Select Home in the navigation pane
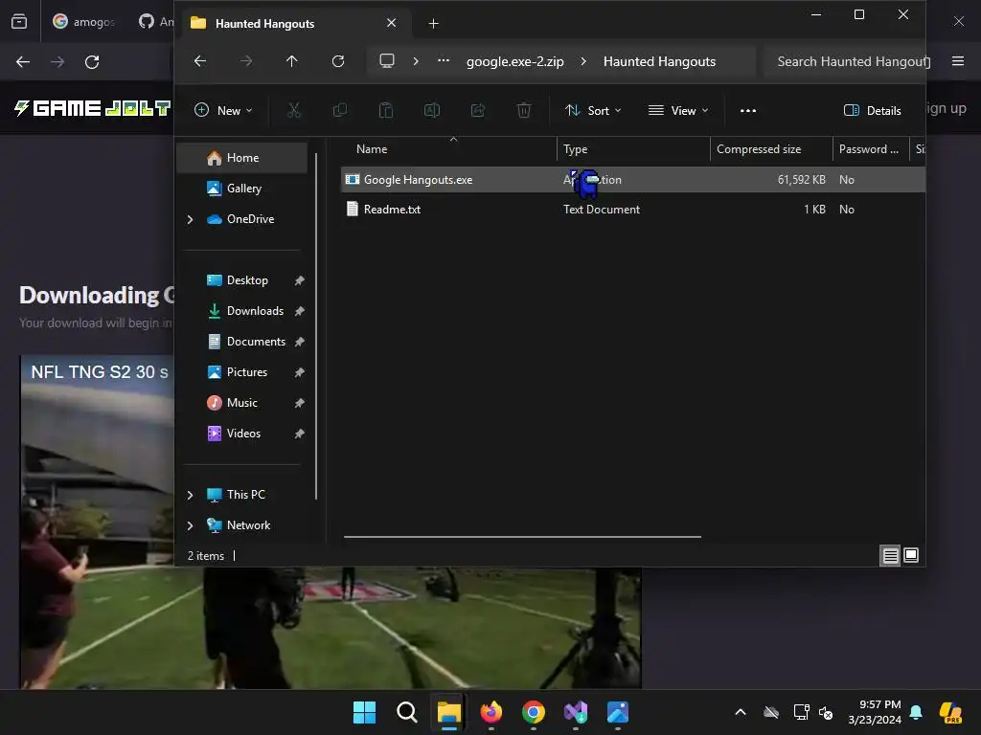 (242, 158)
